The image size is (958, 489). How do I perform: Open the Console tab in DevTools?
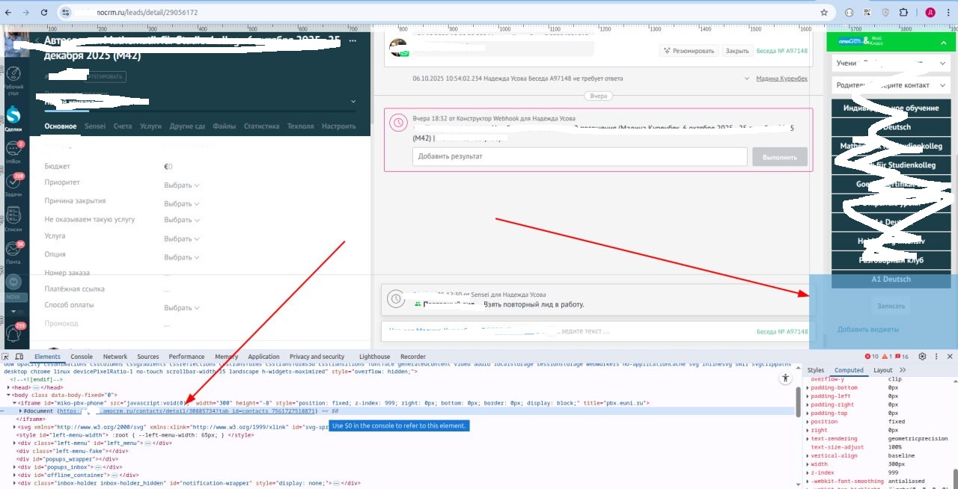click(82, 357)
